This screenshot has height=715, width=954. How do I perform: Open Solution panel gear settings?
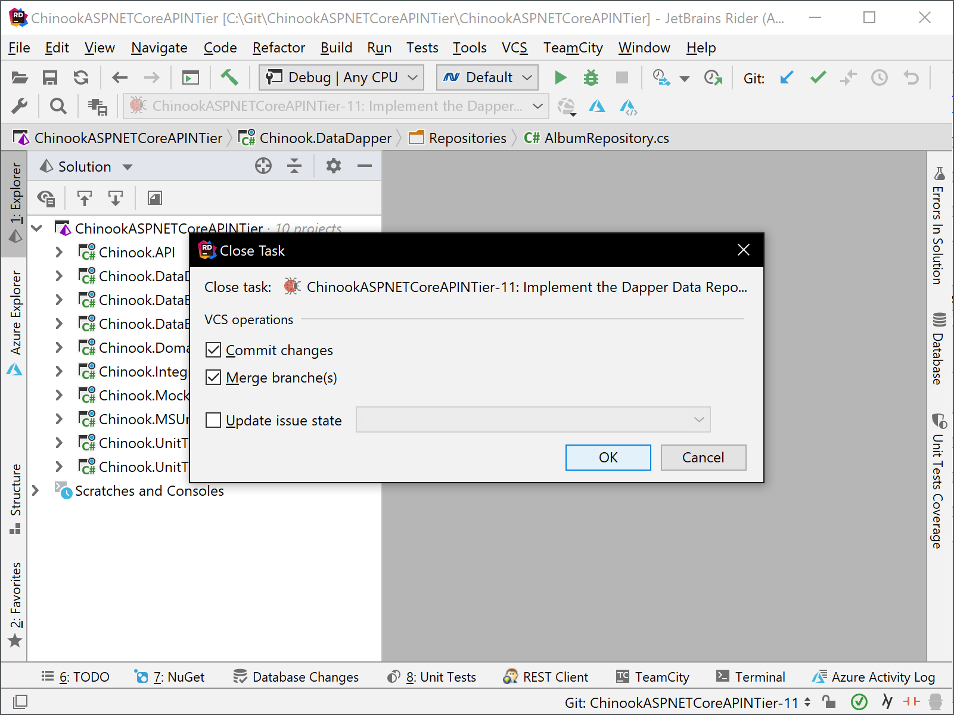click(x=334, y=166)
